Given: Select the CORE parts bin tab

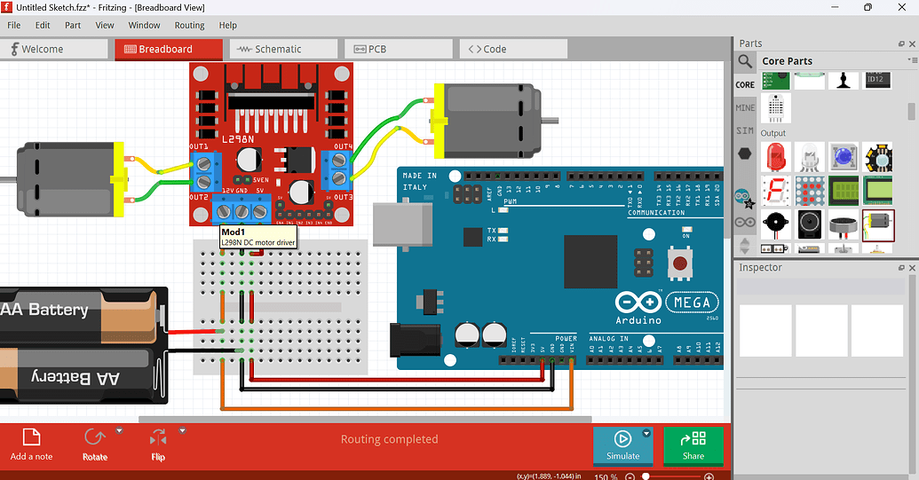Looking at the screenshot, I should (745, 85).
